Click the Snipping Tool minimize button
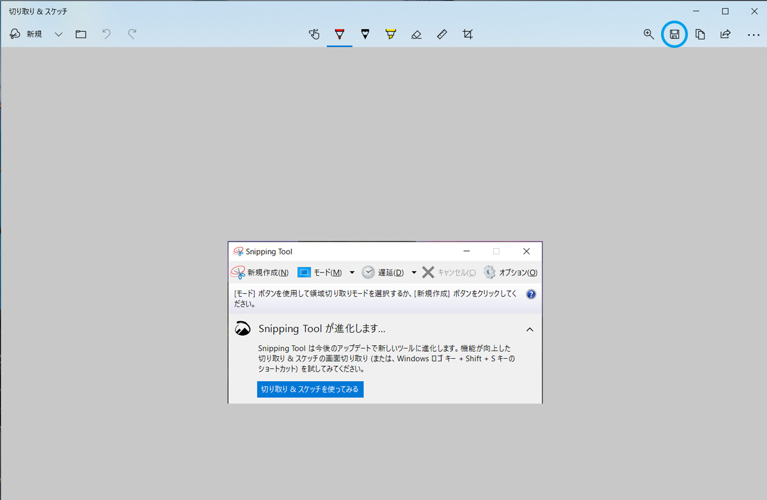Screen dimensions: 767x500 click(x=466, y=251)
